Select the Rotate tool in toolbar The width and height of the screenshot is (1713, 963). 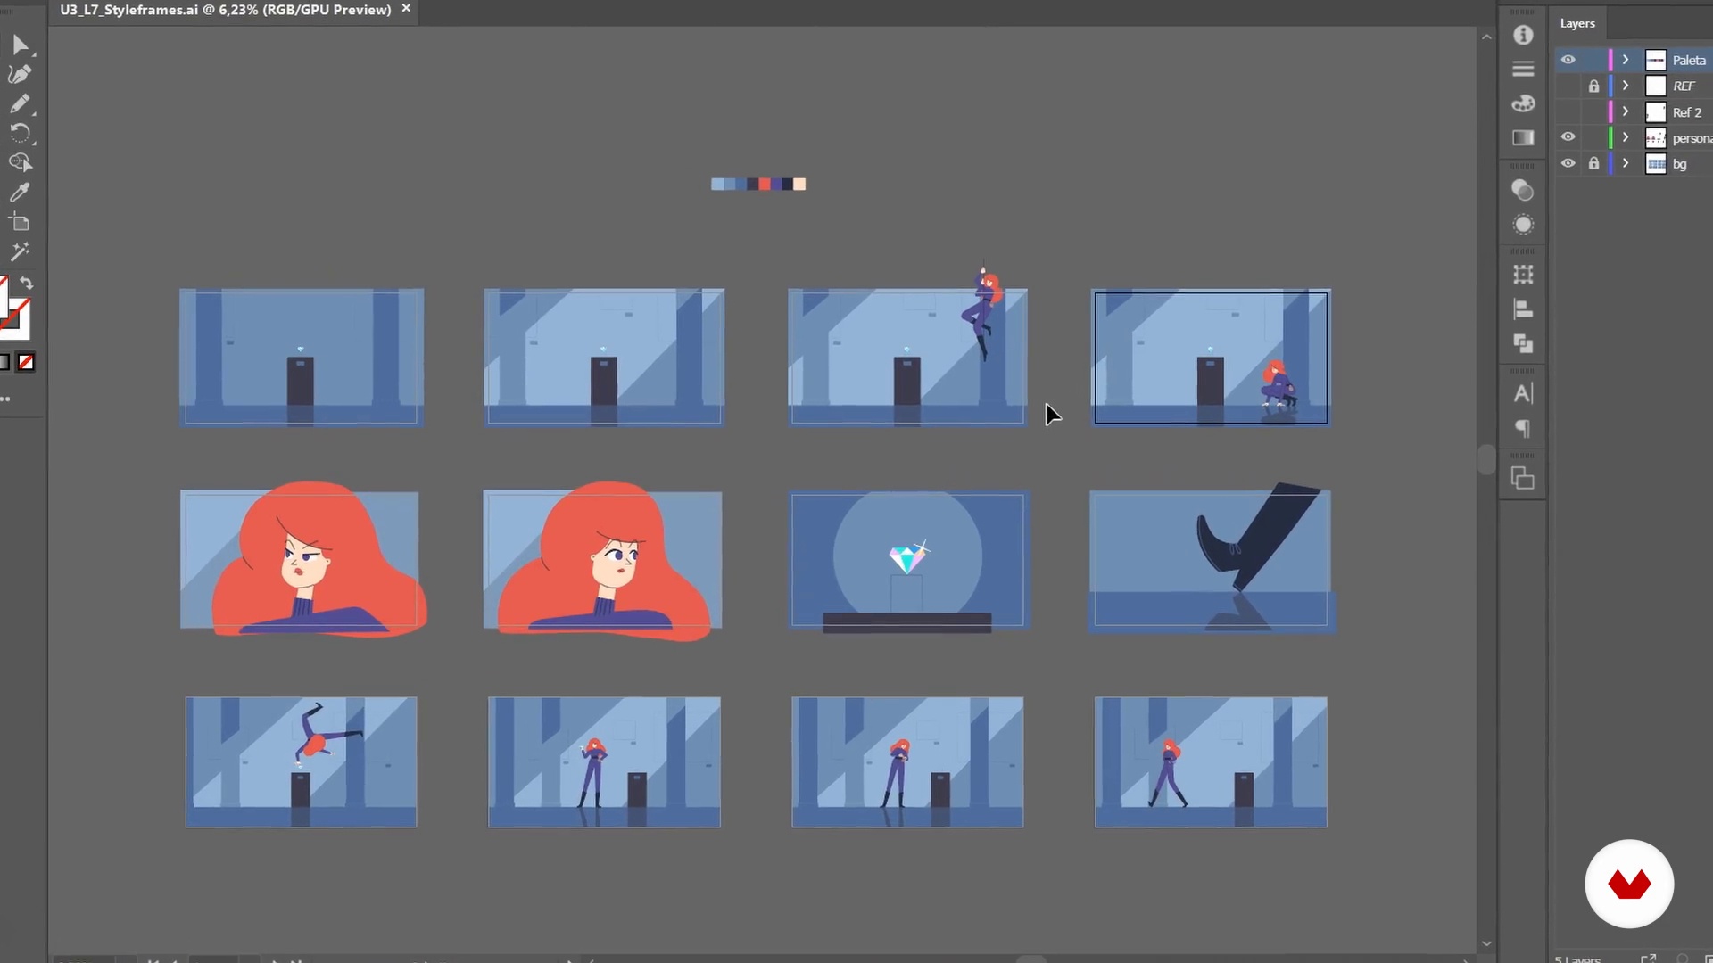(x=20, y=133)
